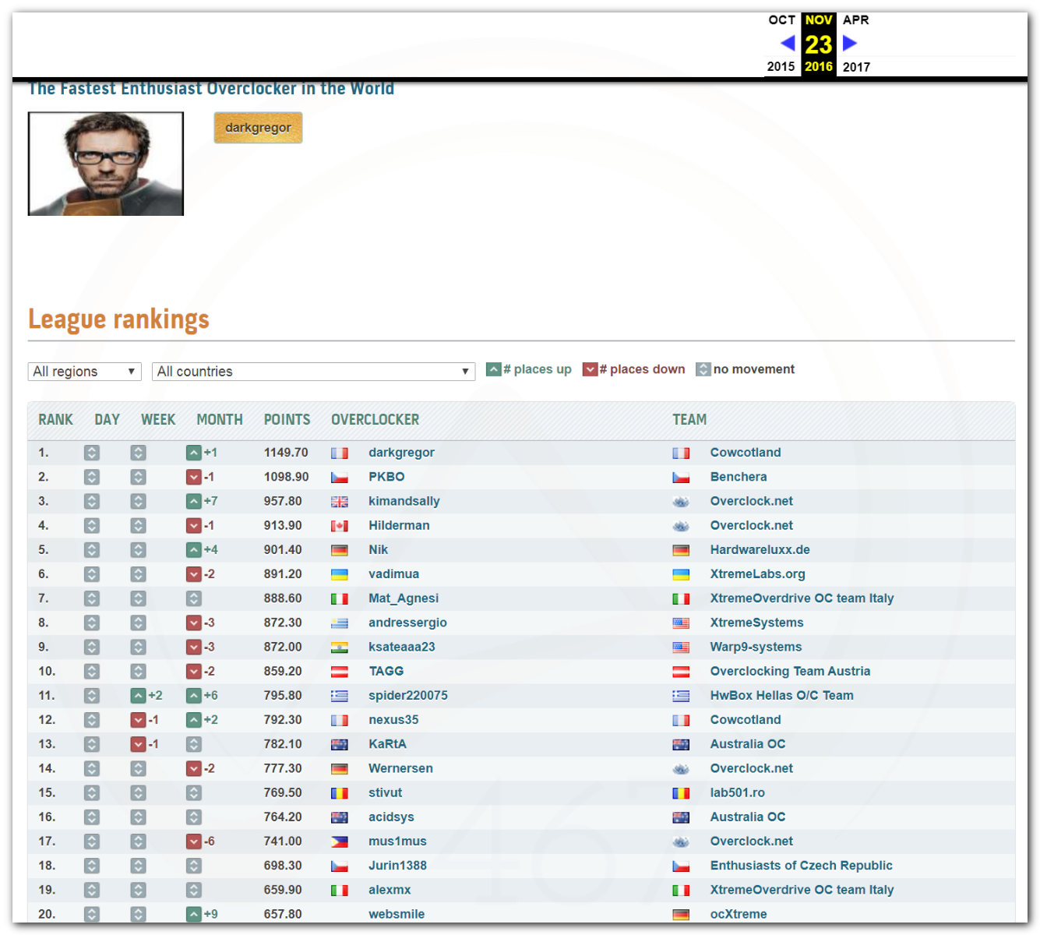Viewport: 1040px width, 935px height.
Task: Click darkgregor's profile photo
Action: 106,164
